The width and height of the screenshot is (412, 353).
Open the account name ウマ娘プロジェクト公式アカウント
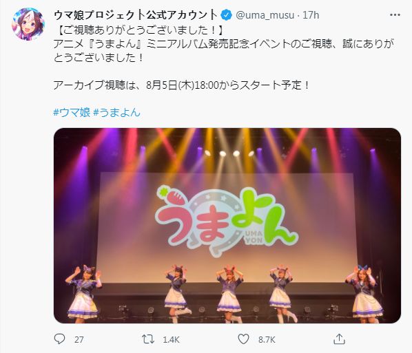pos(136,15)
